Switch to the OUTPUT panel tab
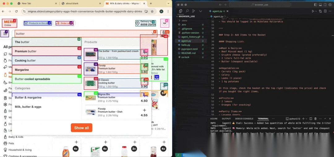Screen dimensions: 334x157 pyautogui.click(x=226, y=119)
